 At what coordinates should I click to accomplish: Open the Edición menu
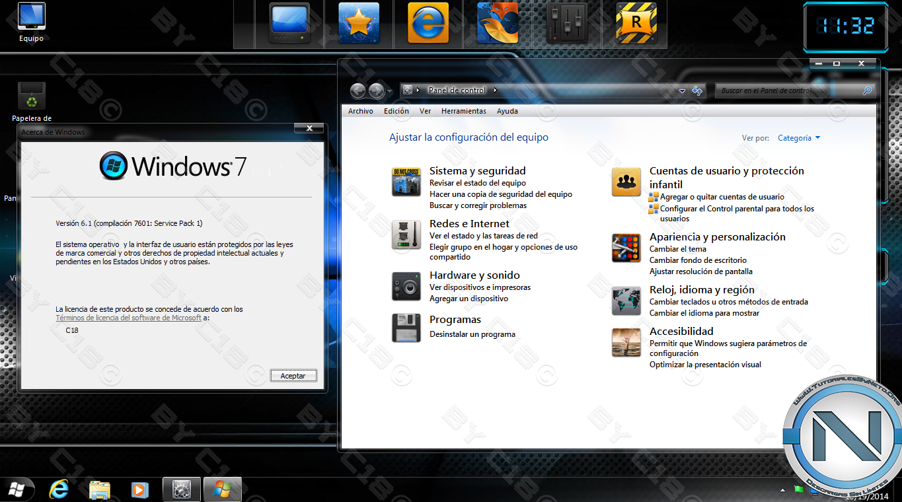(x=396, y=111)
